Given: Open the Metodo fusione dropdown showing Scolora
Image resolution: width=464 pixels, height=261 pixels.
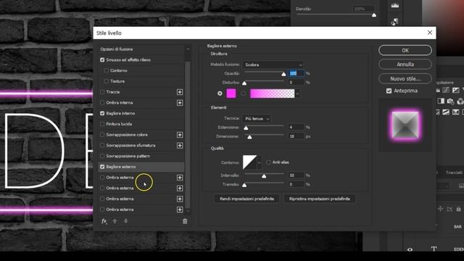Looking at the screenshot, I should click(273, 65).
